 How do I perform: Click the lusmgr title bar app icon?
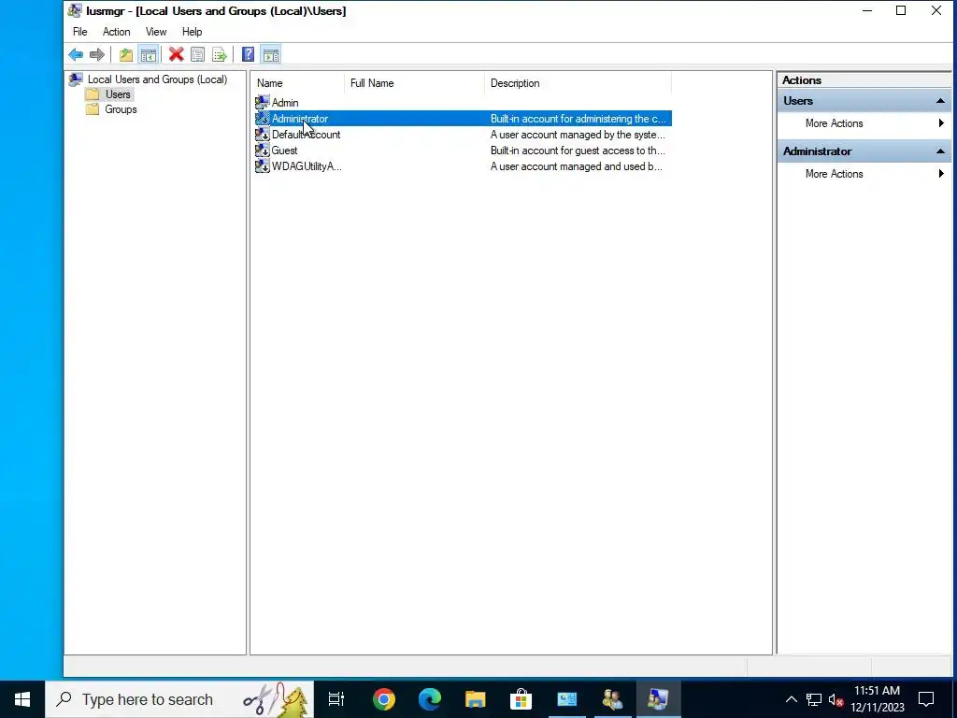point(75,11)
